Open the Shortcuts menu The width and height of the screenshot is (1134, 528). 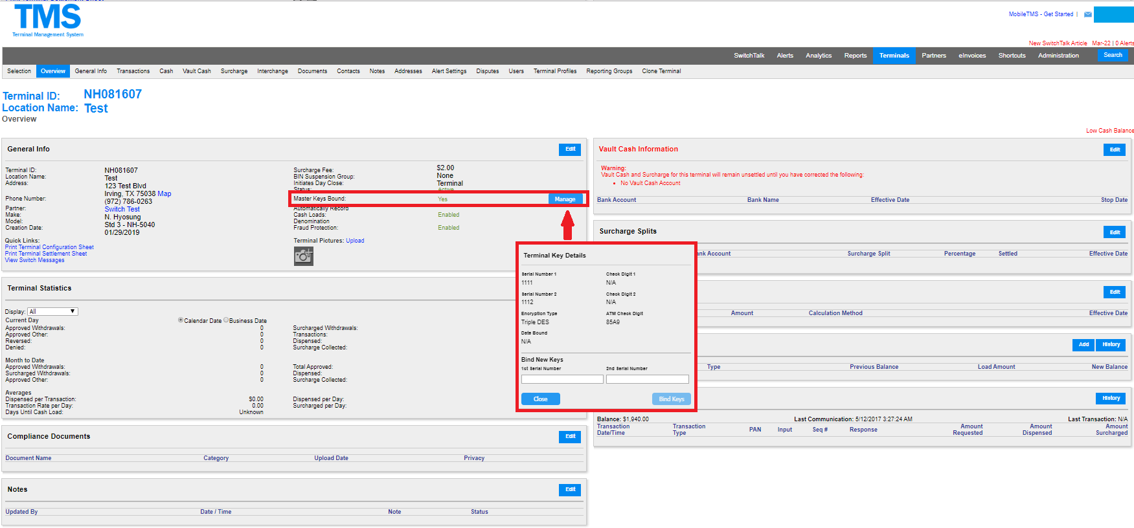[1012, 56]
